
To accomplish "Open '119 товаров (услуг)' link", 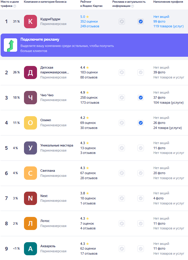I will pyautogui.click(x=168, y=26).
